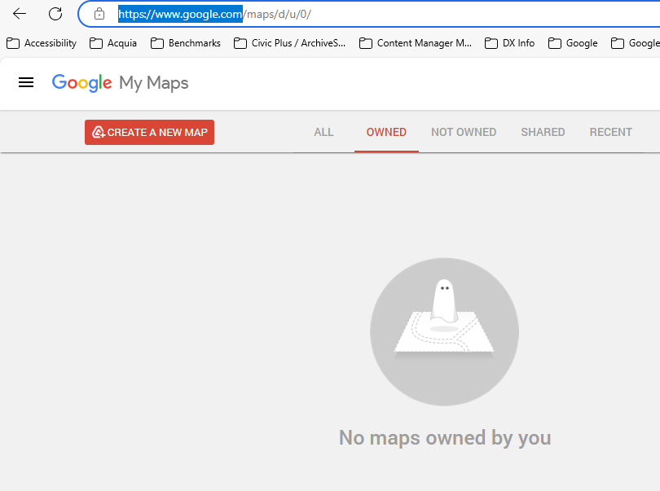The height and width of the screenshot is (491, 660).
Task: Open the Google My Maps logo link
Action: (120, 83)
